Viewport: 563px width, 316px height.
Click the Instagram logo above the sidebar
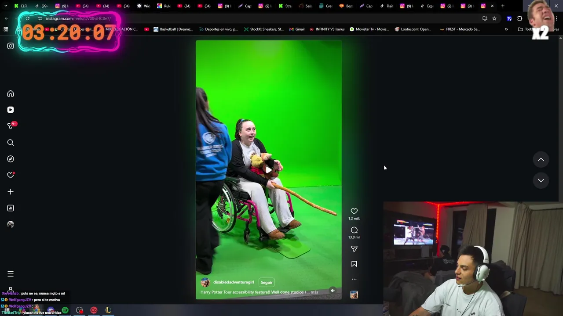tap(11, 46)
